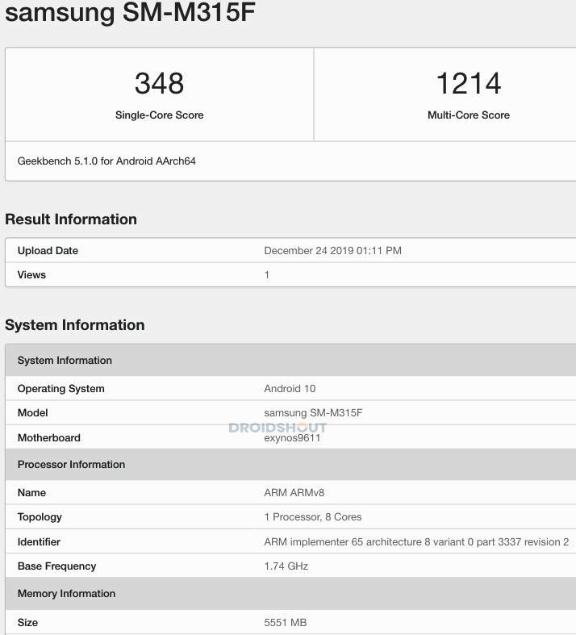Click the processor 'Name' row label

point(31,493)
